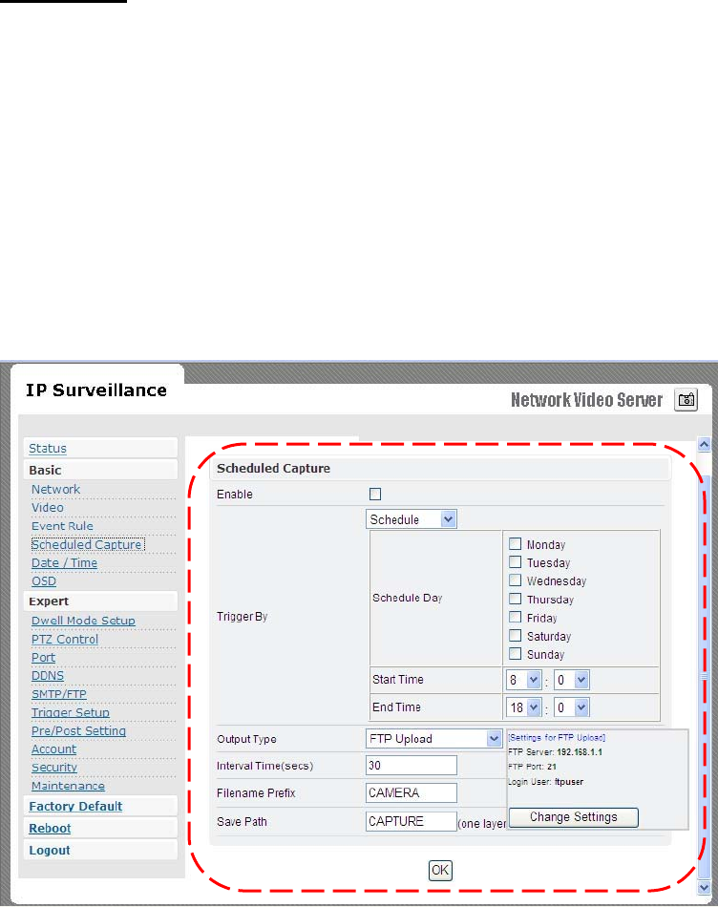Screen dimensions: 718x907
Task: Open the Event Rule page
Action: 62,526
